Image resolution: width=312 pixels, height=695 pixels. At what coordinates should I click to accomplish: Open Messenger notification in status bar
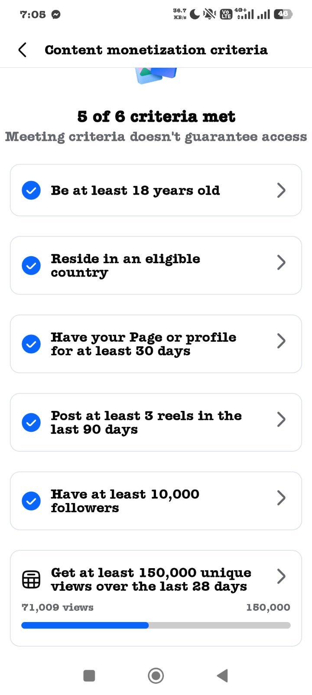pyautogui.click(x=55, y=14)
